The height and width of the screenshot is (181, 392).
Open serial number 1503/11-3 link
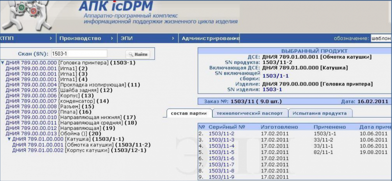click(221, 140)
